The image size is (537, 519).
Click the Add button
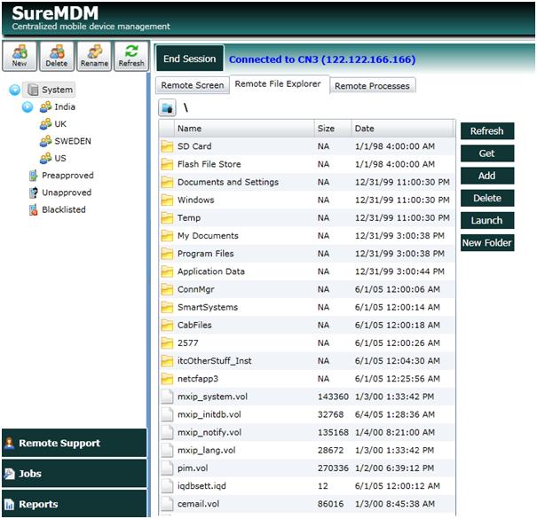coord(487,176)
